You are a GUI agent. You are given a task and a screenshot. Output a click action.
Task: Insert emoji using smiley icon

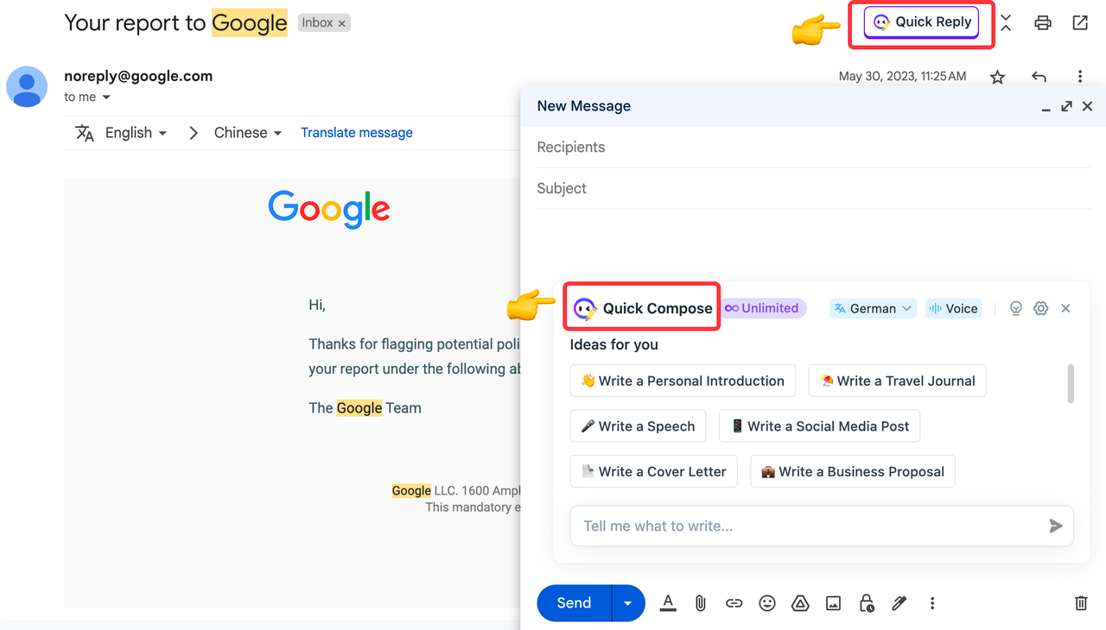click(x=766, y=603)
